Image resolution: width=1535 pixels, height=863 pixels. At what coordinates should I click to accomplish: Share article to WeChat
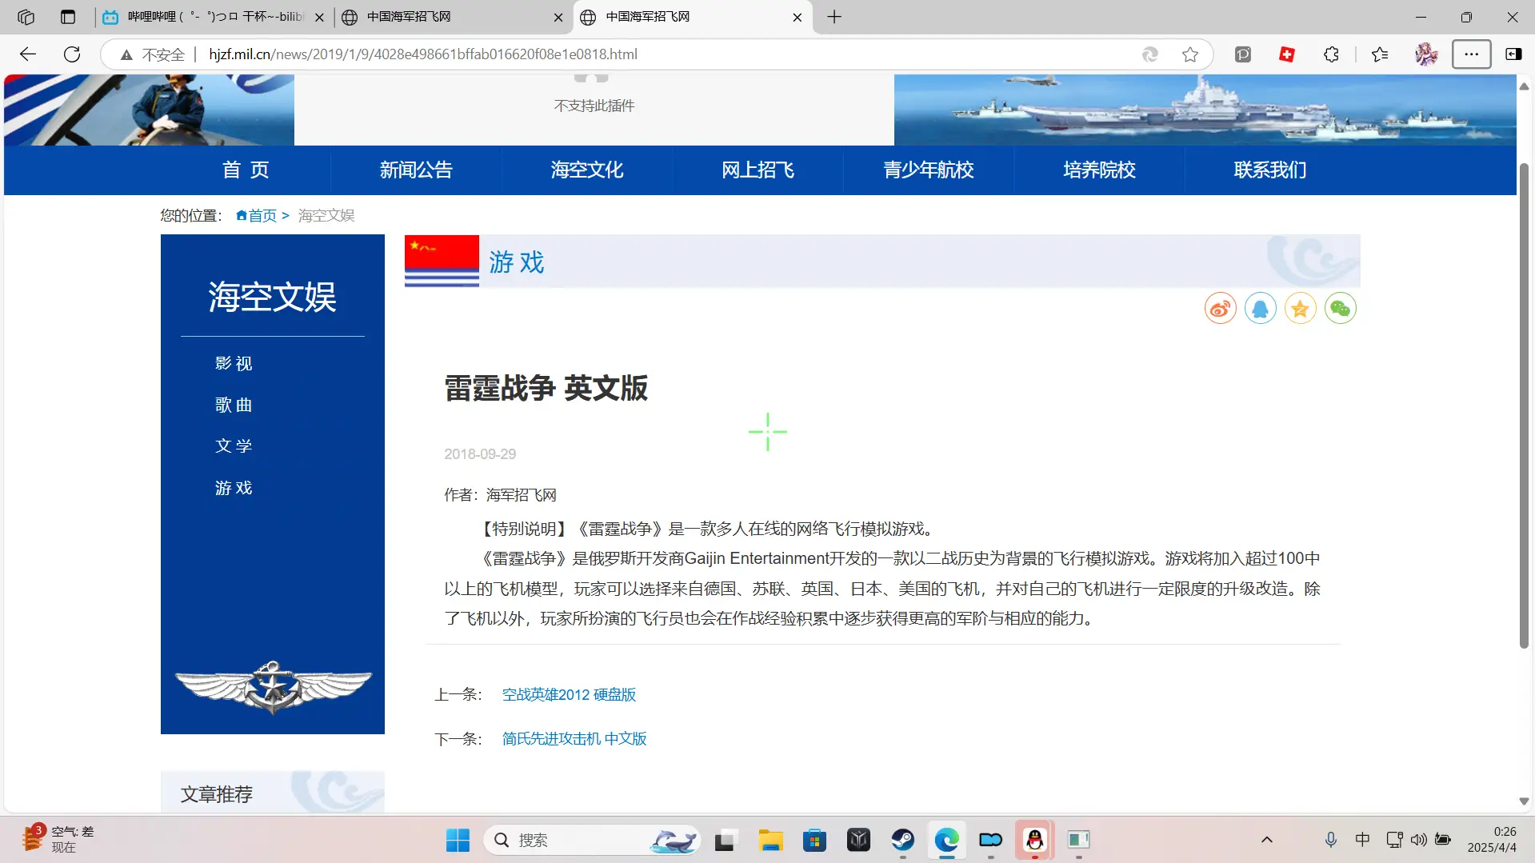pos(1340,309)
